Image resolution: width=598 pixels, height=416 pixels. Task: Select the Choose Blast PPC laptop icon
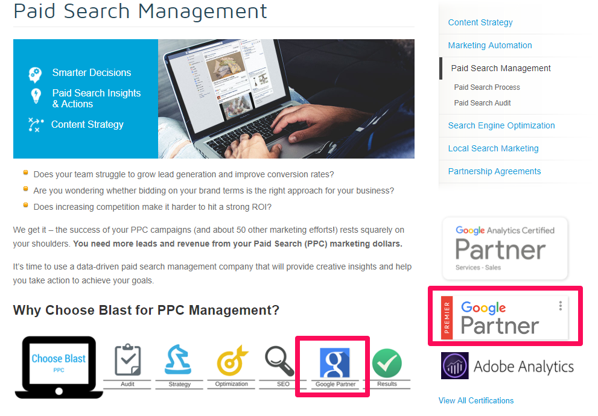(59, 367)
